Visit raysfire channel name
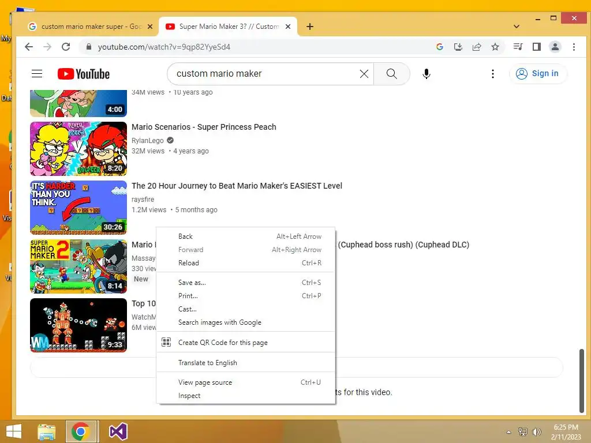Screen dimensions: 591x443 [x=143, y=199]
